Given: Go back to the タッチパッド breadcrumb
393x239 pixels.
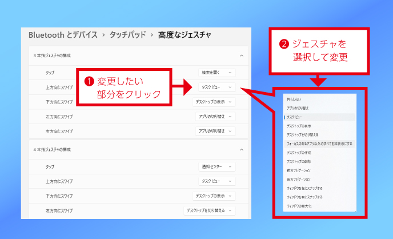Looking at the screenshot, I should point(126,35).
